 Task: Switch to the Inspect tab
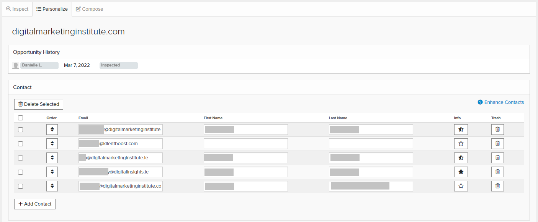tap(17, 9)
